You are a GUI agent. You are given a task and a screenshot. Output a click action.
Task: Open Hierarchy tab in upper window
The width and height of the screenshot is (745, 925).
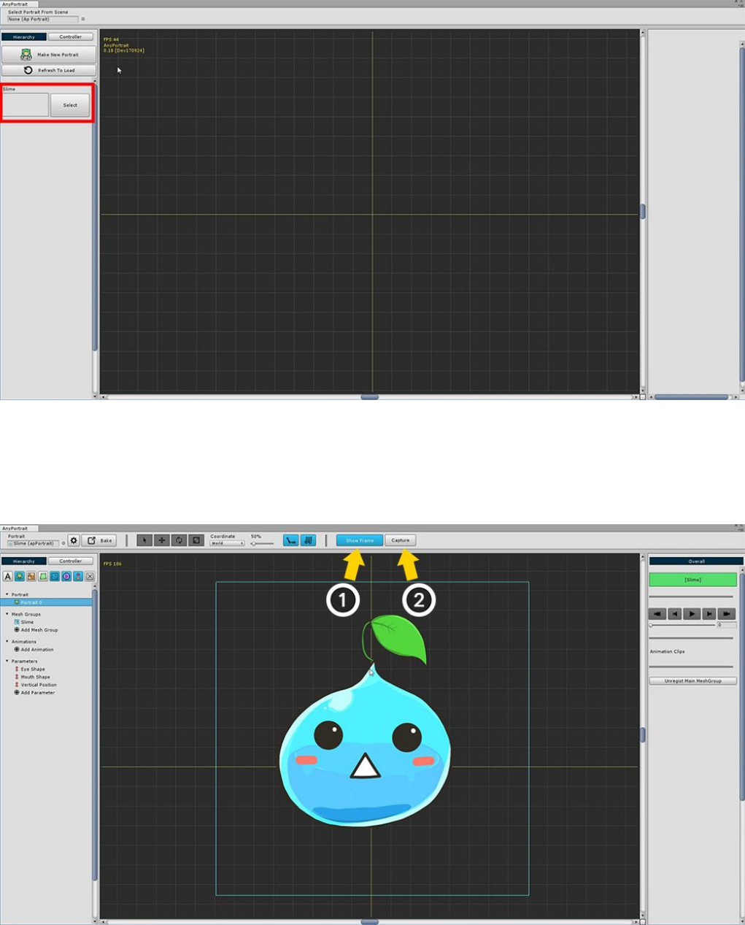24,37
